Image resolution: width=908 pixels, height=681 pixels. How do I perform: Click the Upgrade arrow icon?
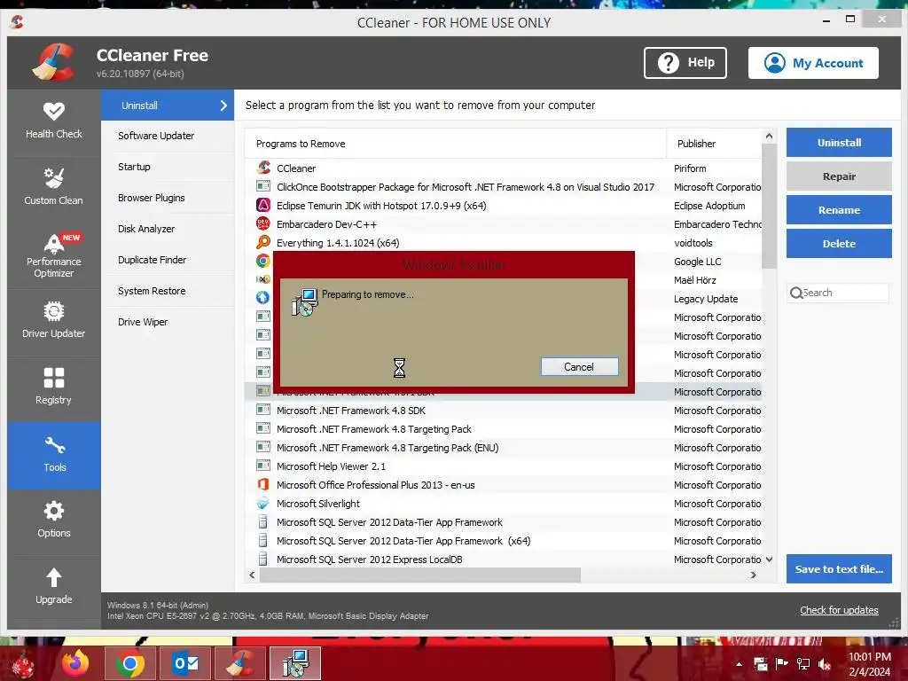(x=54, y=576)
